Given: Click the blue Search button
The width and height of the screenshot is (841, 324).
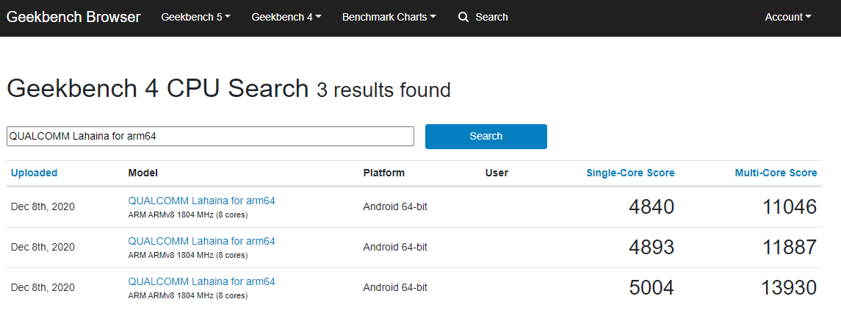Looking at the screenshot, I should 486,136.
